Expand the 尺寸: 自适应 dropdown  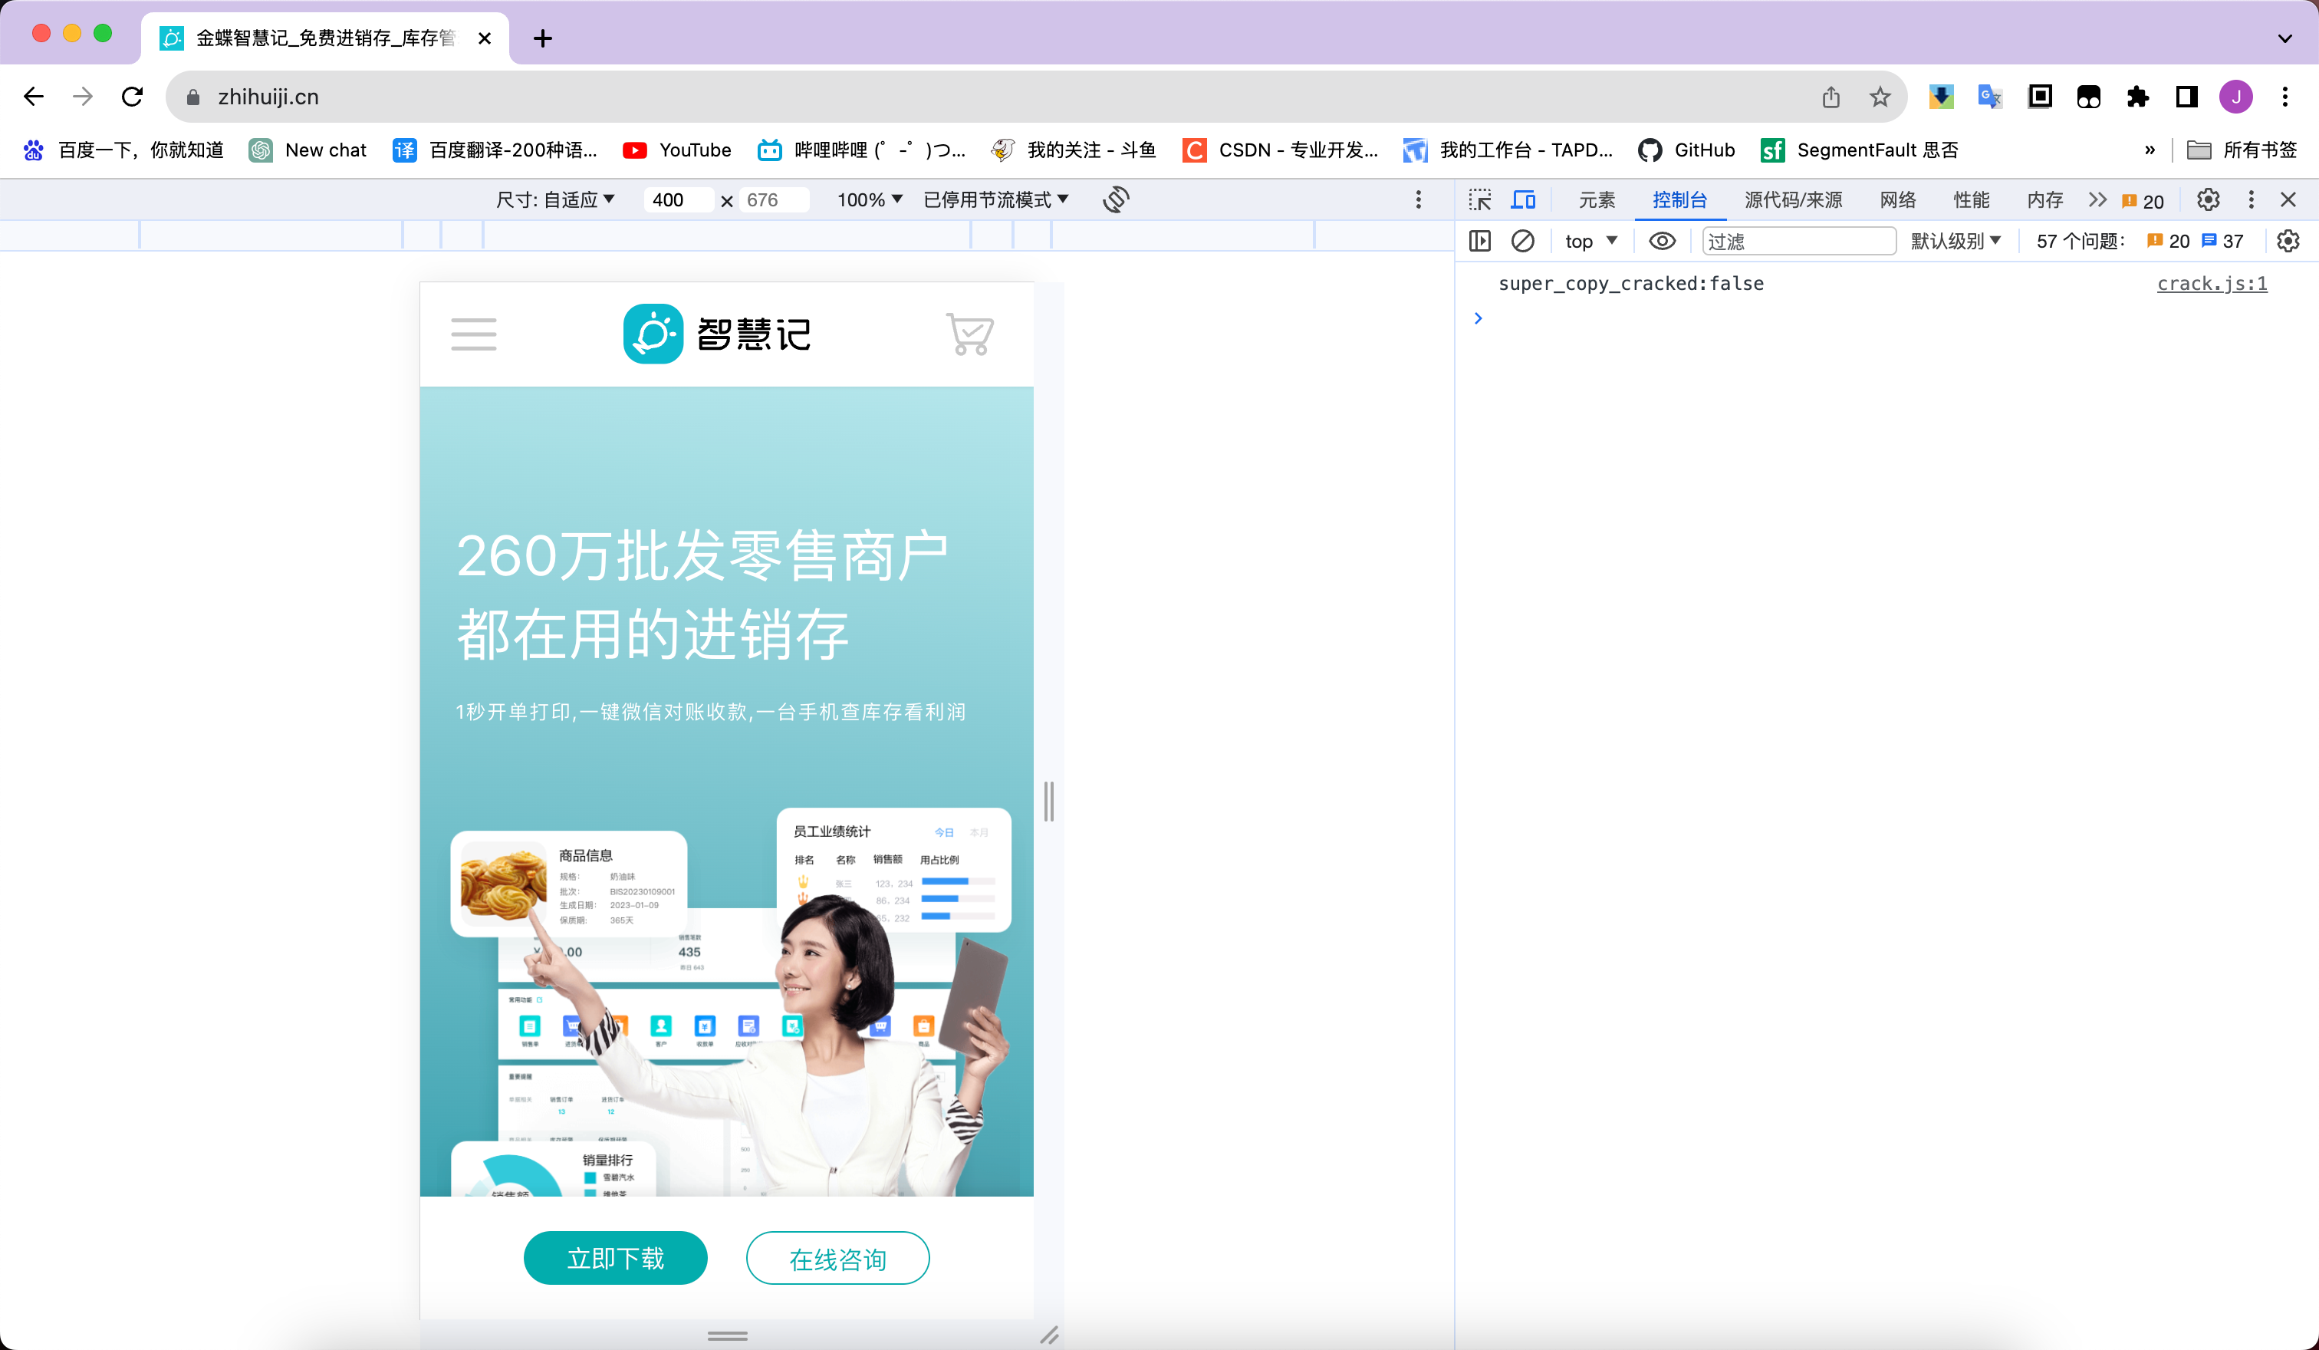(x=555, y=199)
